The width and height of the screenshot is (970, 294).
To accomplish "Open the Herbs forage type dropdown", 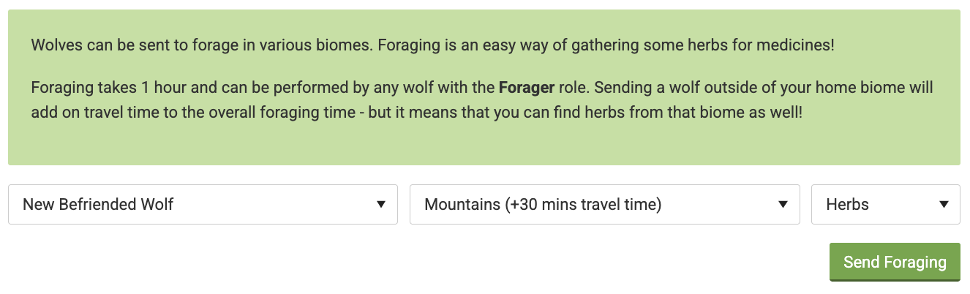I will pos(885,205).
